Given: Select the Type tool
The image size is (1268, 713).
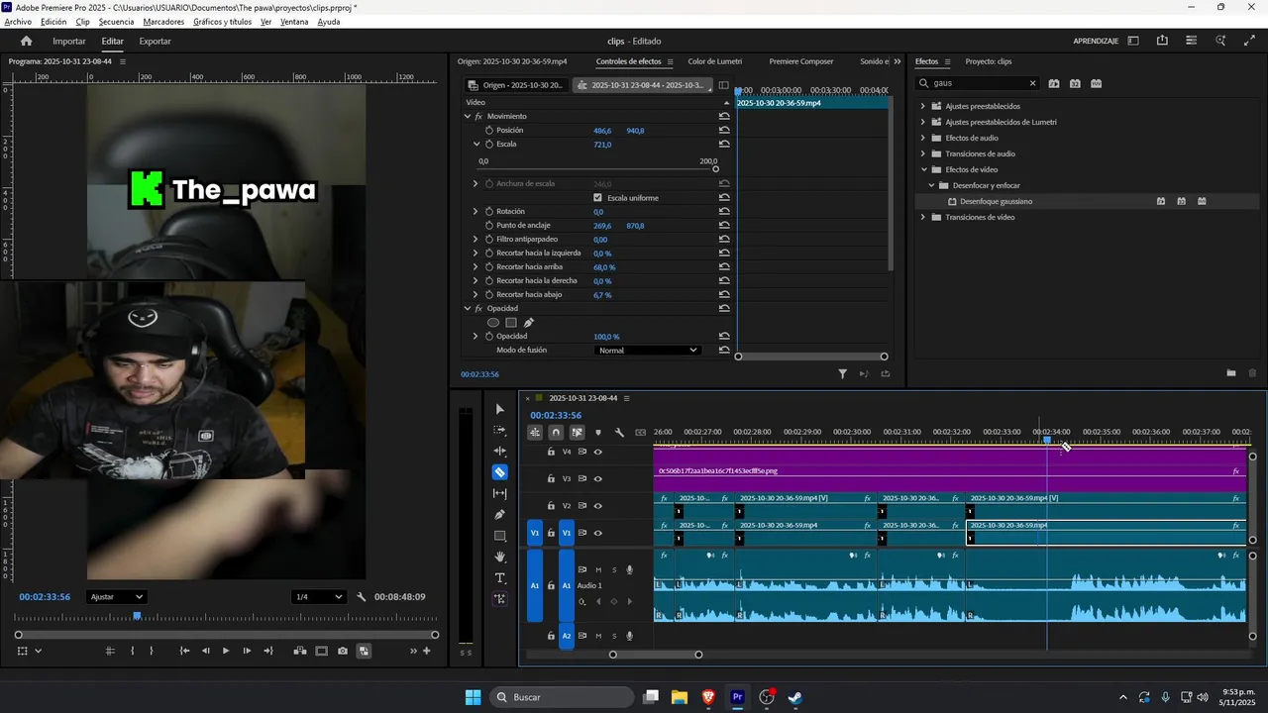Looking at the screenshot, I should [x=499, y=578].
